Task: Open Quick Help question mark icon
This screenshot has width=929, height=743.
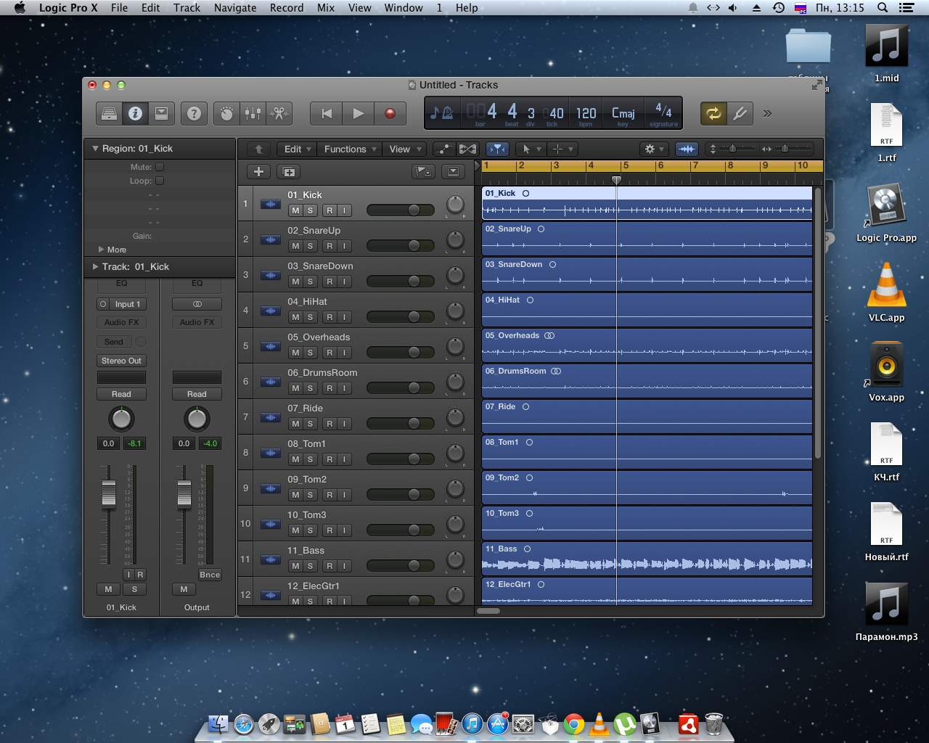Action: pyautogui.click(x=194, y=113)
